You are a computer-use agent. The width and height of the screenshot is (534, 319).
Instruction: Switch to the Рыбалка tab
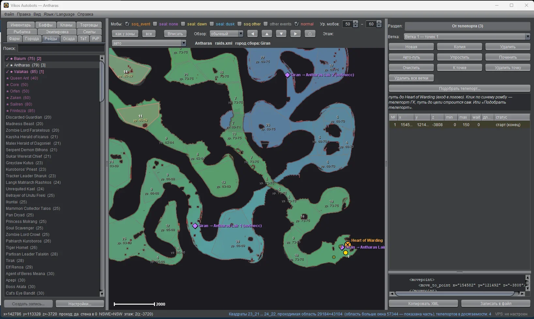22,32
